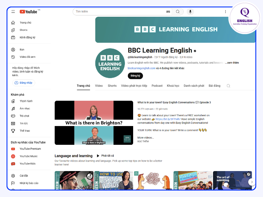263x197 pixels.
Task: Open the two talking heads cartoon thumbnail
Action: (x=153, y=180)
